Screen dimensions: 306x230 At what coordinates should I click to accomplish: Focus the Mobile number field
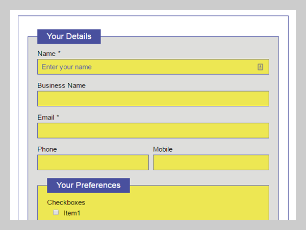211,163
